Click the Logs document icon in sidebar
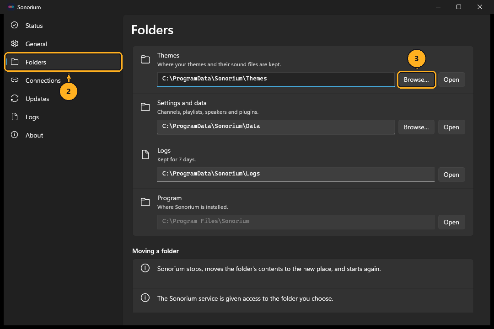The height and width of the screenshot is (329, 494). [x=15, y=117]
